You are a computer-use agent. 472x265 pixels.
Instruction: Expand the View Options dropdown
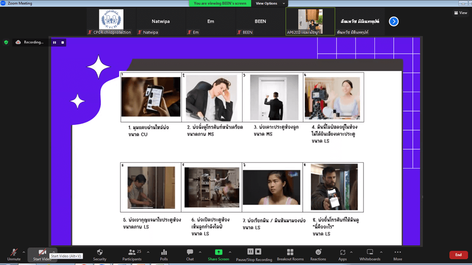270,3
